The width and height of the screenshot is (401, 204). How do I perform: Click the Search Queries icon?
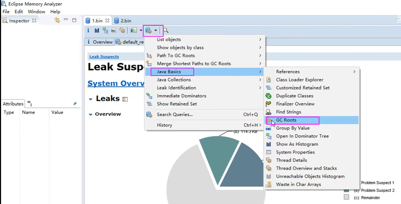(x=149, y=114)
